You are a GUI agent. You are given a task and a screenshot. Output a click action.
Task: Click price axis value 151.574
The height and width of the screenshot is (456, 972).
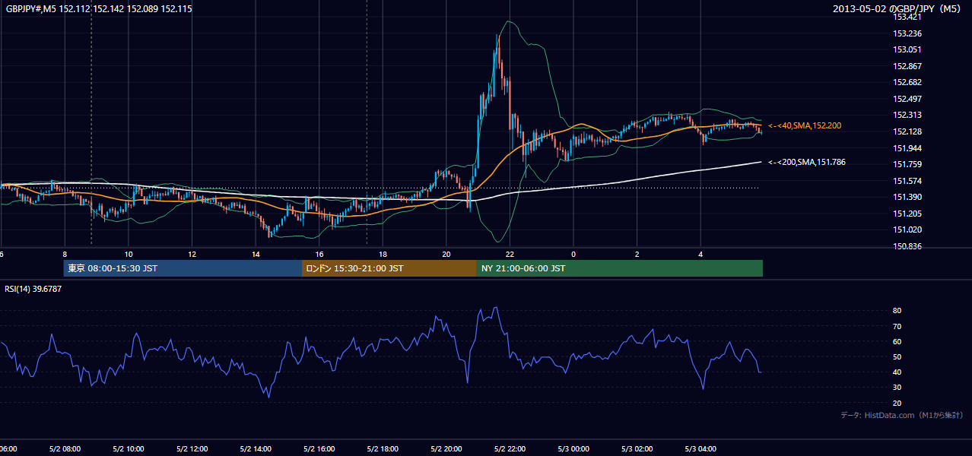(907, 181)
